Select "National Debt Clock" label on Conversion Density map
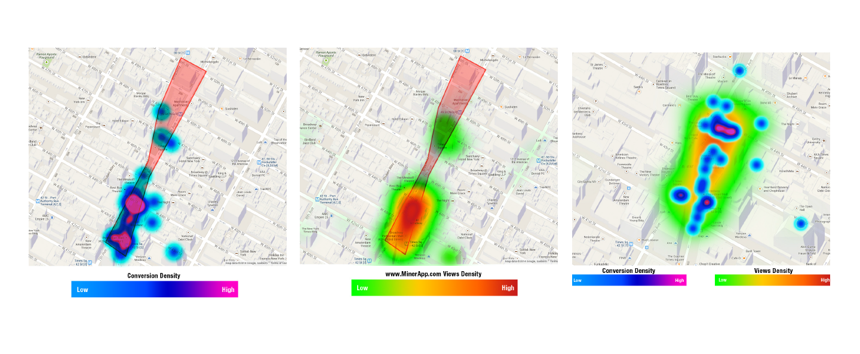This screenshot has height=354, width=860. pos(187,238)
